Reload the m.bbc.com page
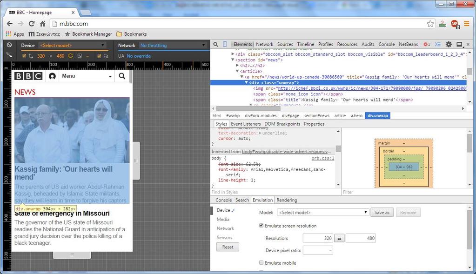Screen dimensions: 476x274 pos(32,24)
